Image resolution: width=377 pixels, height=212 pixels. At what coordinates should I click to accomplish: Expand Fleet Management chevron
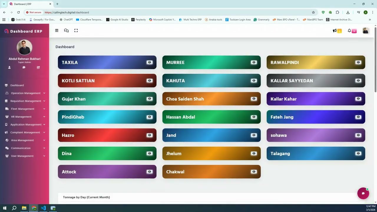pos(44,109)
